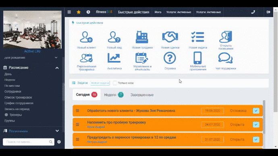The width and height of the screenshot is (278, 156).
Task: Open the Йога top tab
Action: (158, 12)
